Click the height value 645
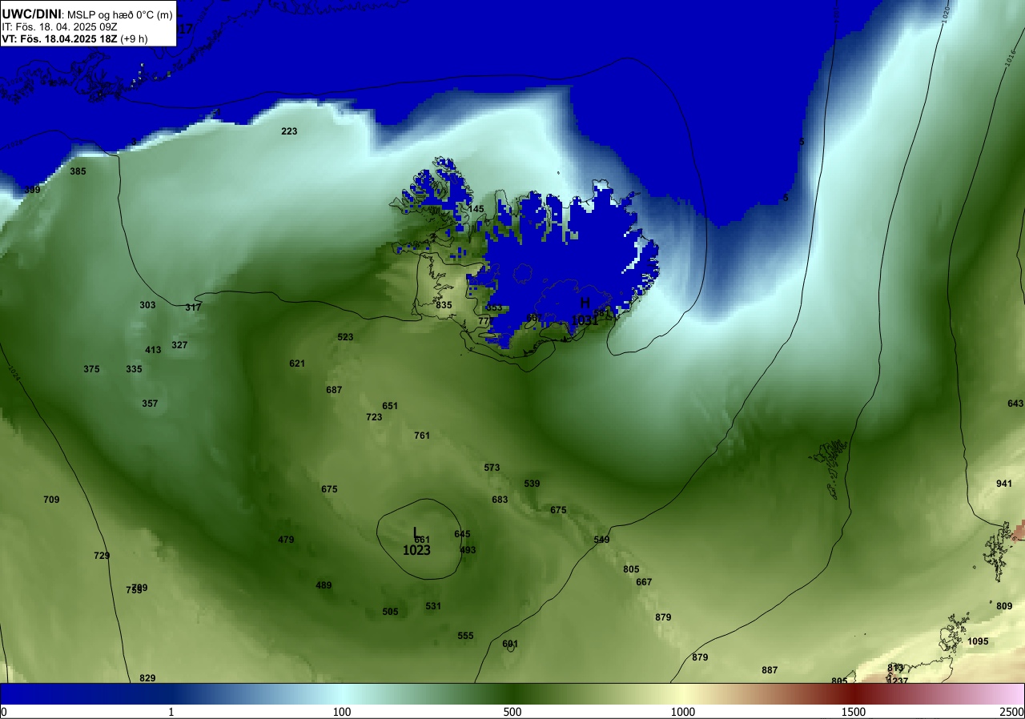This screenshot has width=1025, height=719. coord(462,534)
